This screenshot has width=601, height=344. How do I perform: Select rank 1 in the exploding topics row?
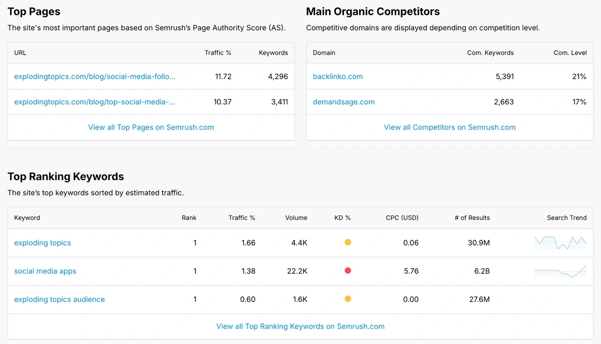point(195,243)
